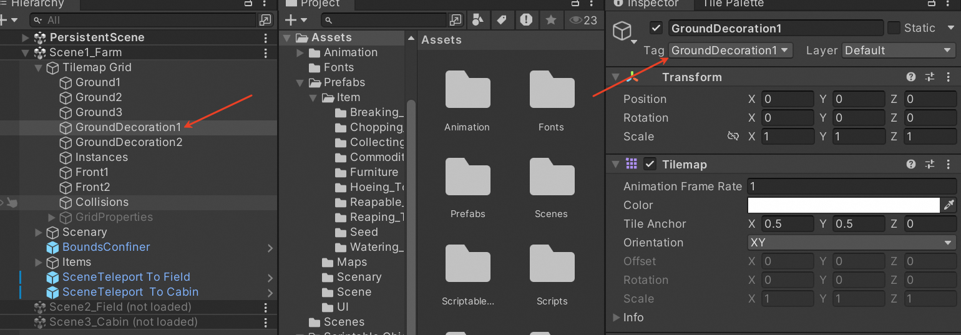Open Tilemap component help icon
961x335 pixels.
911,164
